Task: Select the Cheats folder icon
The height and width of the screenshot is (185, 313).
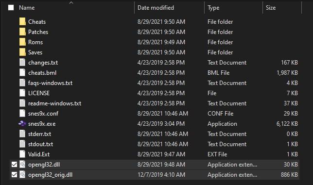Action: [22, 21]
